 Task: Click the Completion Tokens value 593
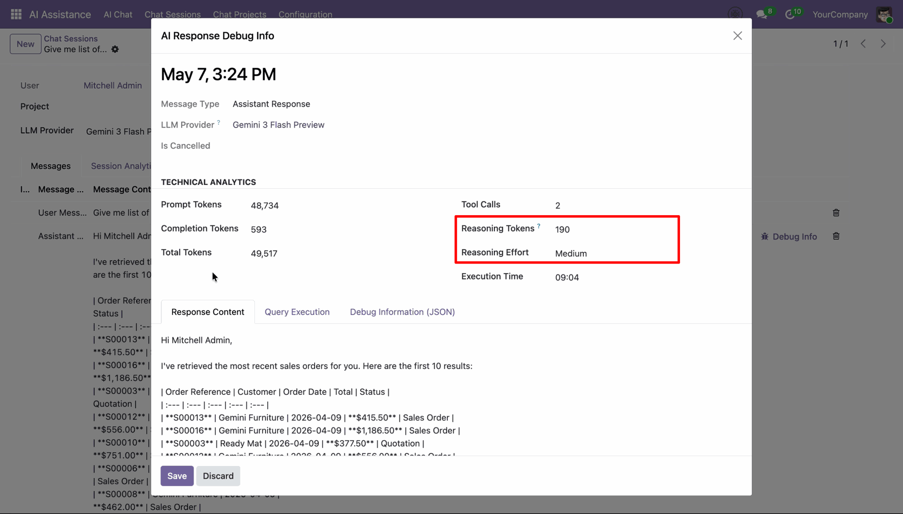259,230
